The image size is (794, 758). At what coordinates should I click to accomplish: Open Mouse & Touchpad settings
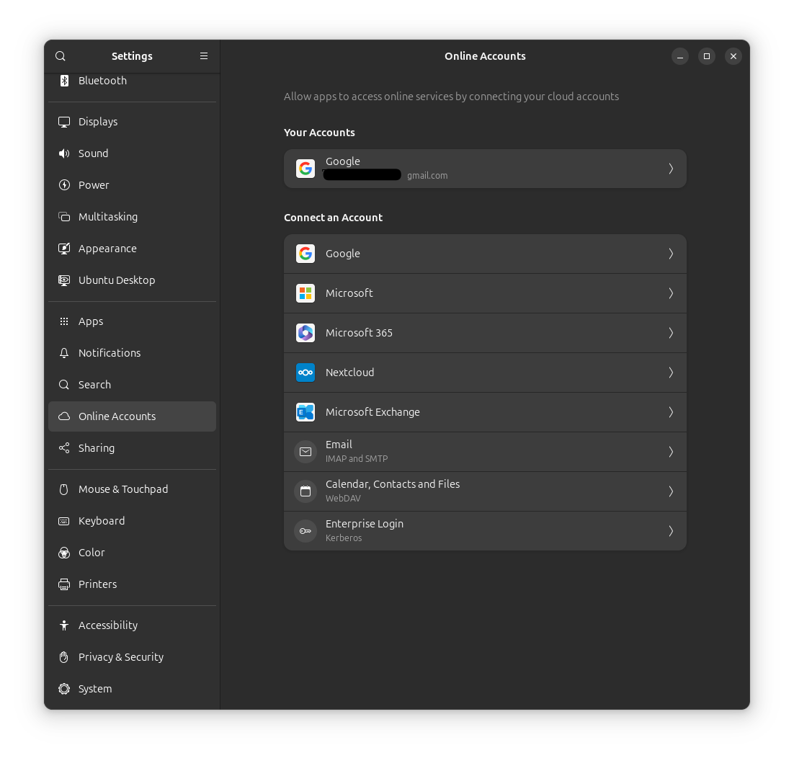[x=132, y=490]
